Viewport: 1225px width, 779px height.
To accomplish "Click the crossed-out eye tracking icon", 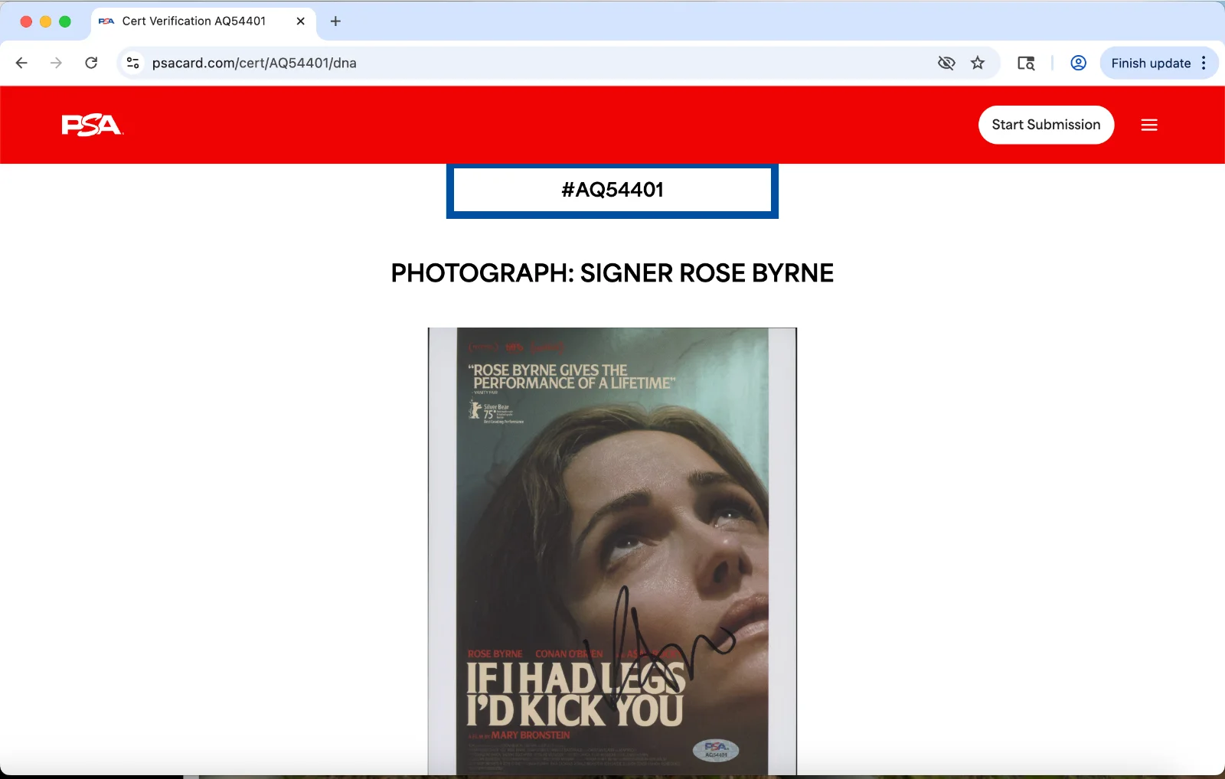I will (946, 63).
